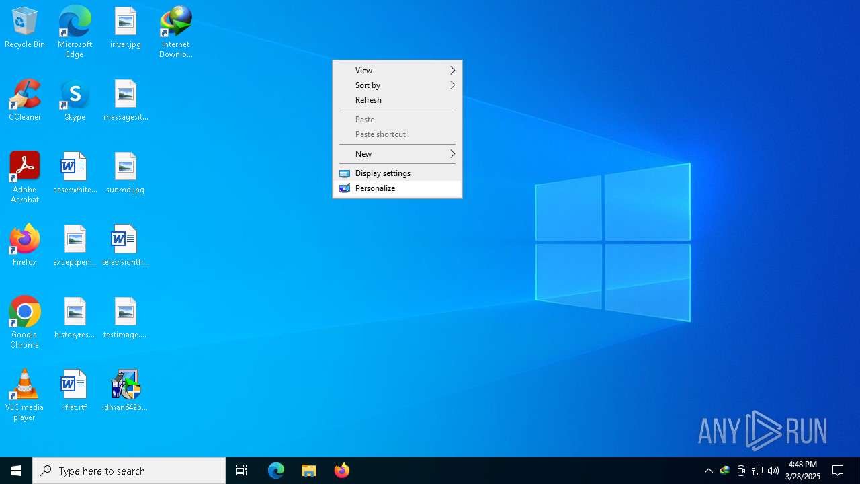Image resolution: width=860 pixels, height=484 pixels.
Task: Click the IDM icon in the system tray
Action: 724,471
